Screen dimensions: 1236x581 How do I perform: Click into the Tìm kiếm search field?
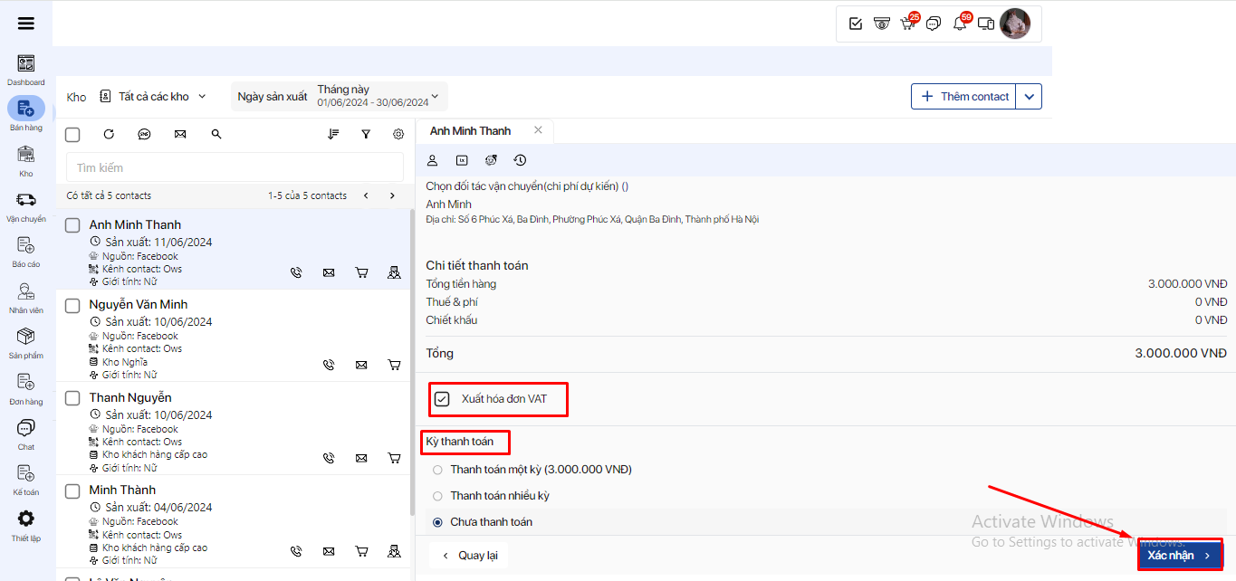(235, 167)
